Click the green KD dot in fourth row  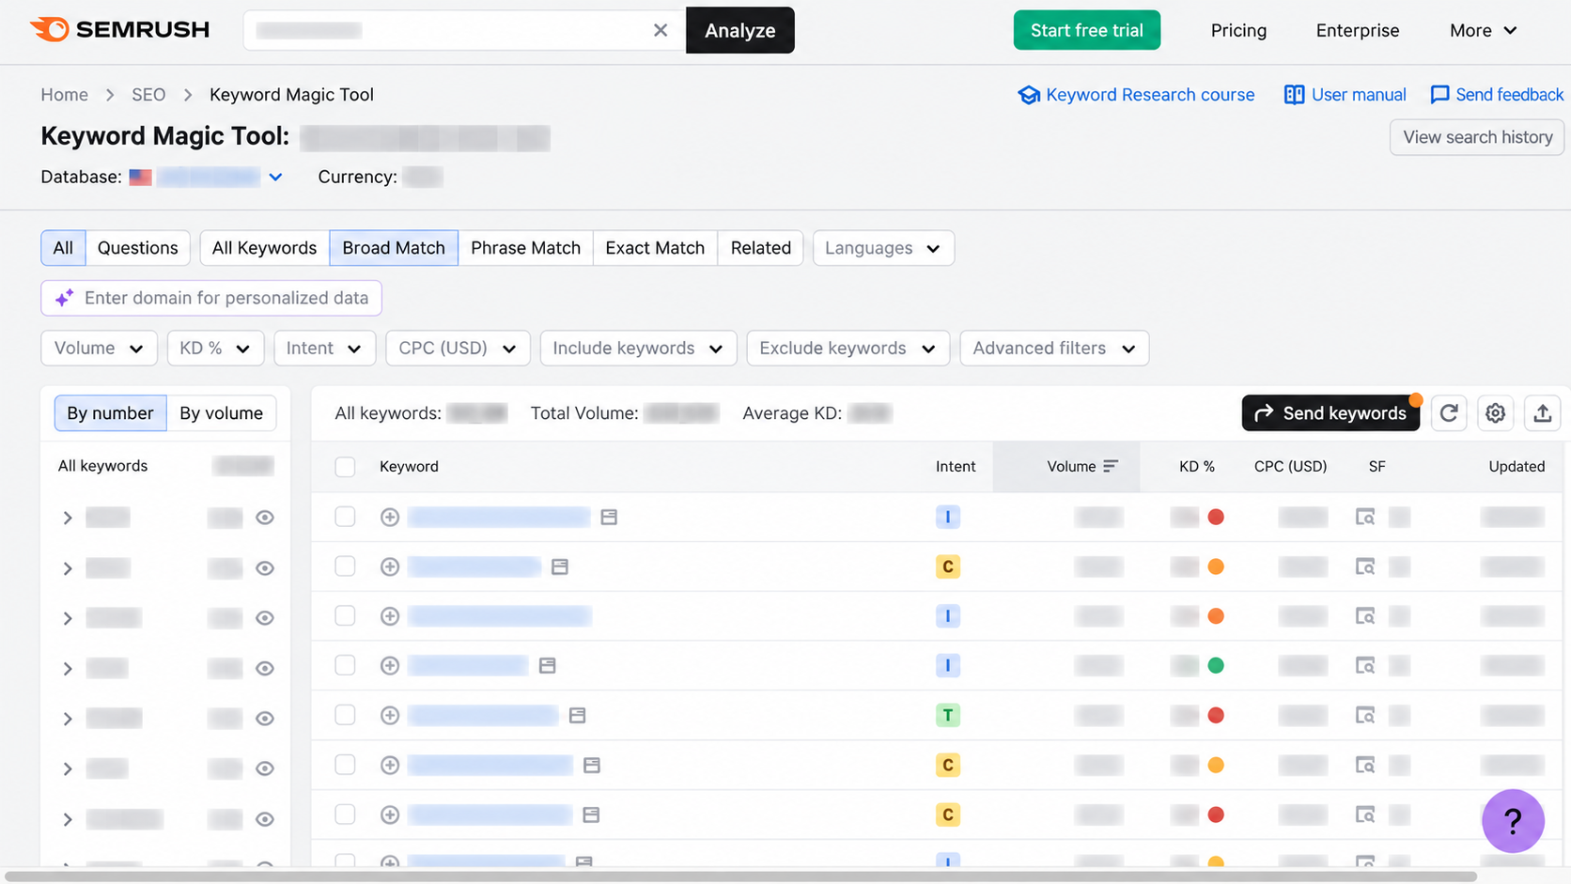coord(1216,666)
